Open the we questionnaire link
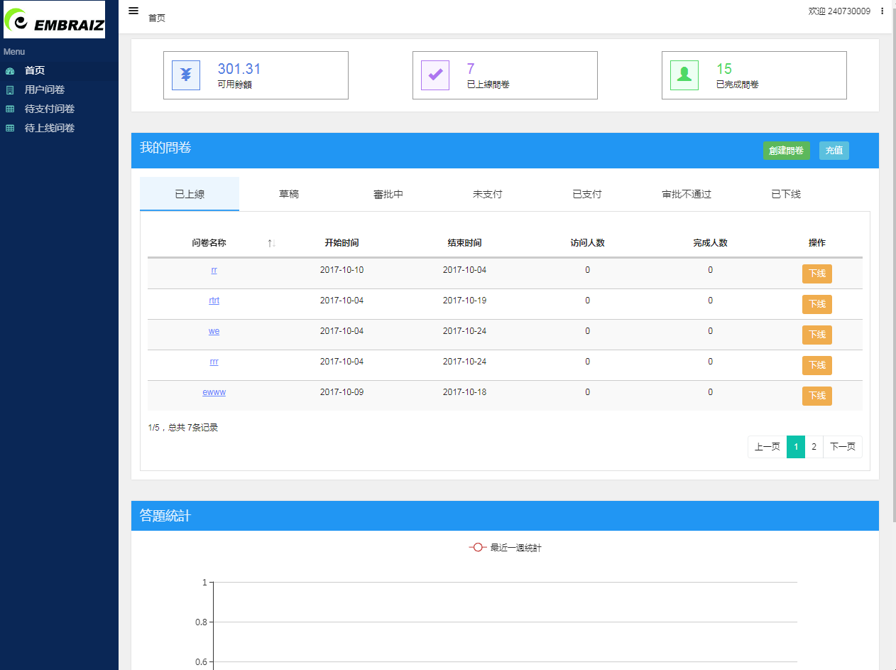The width and height of the screenshot is (896, 670). point(214,331)
